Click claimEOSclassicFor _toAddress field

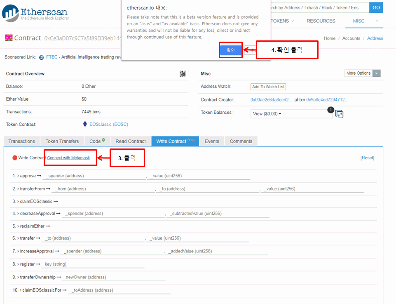(120, 290)
